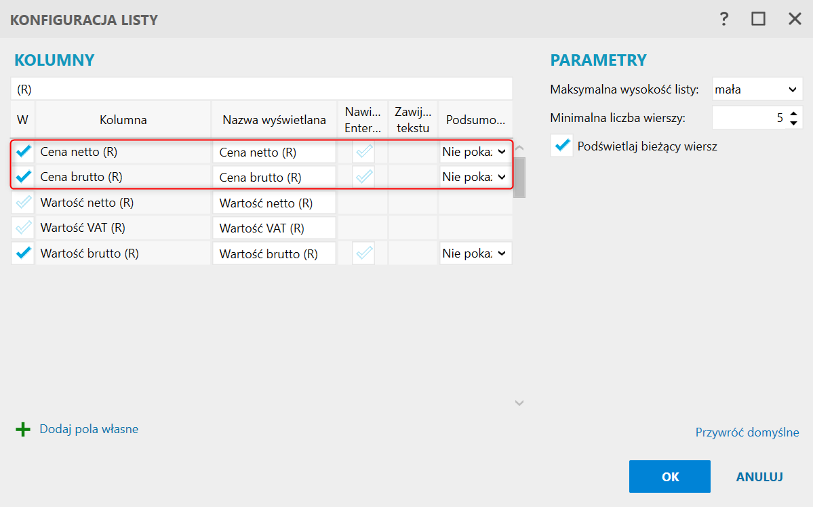Click the green plus icon for custom fields

coord(23,430)
